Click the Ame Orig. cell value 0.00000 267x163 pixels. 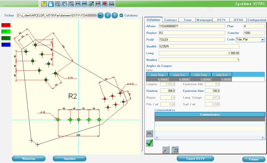[157, 79]
